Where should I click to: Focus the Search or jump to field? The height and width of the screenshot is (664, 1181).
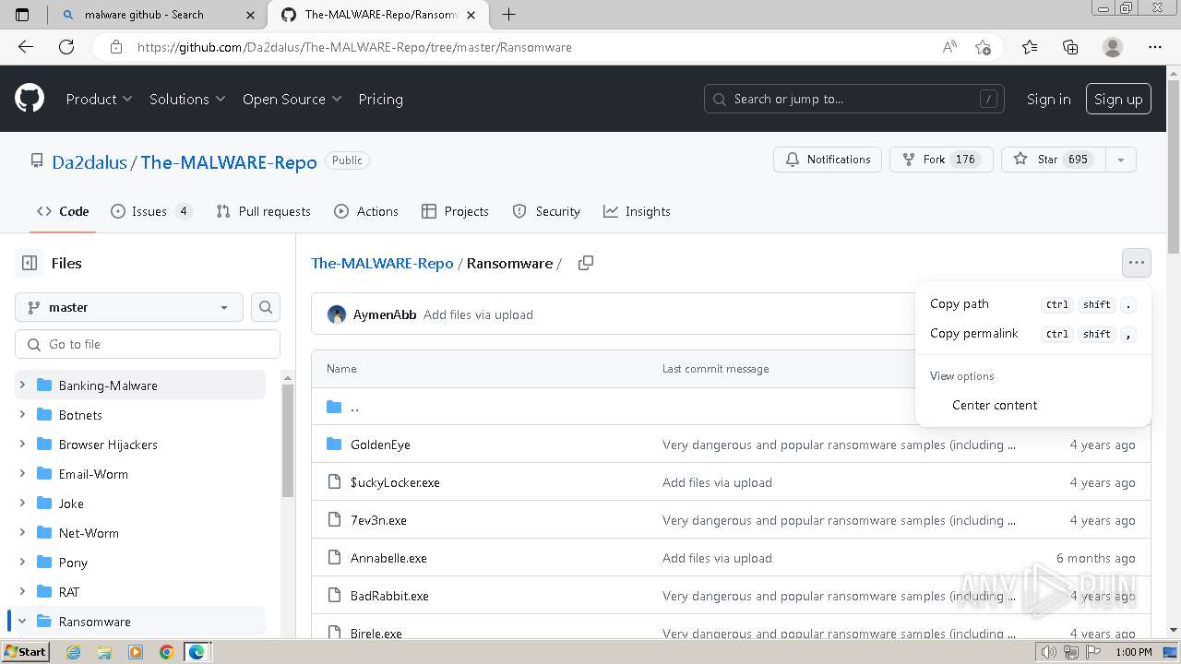[x=854, y=99]
